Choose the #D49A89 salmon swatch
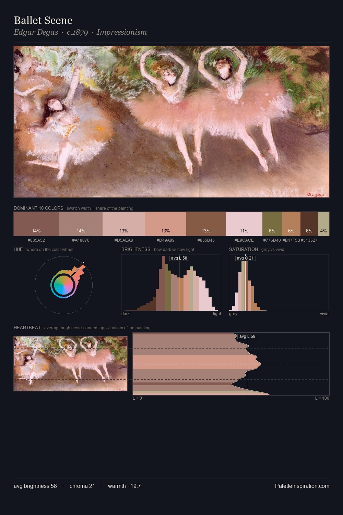The height and width of the screenshot is (515, 343). click(166, 224)
